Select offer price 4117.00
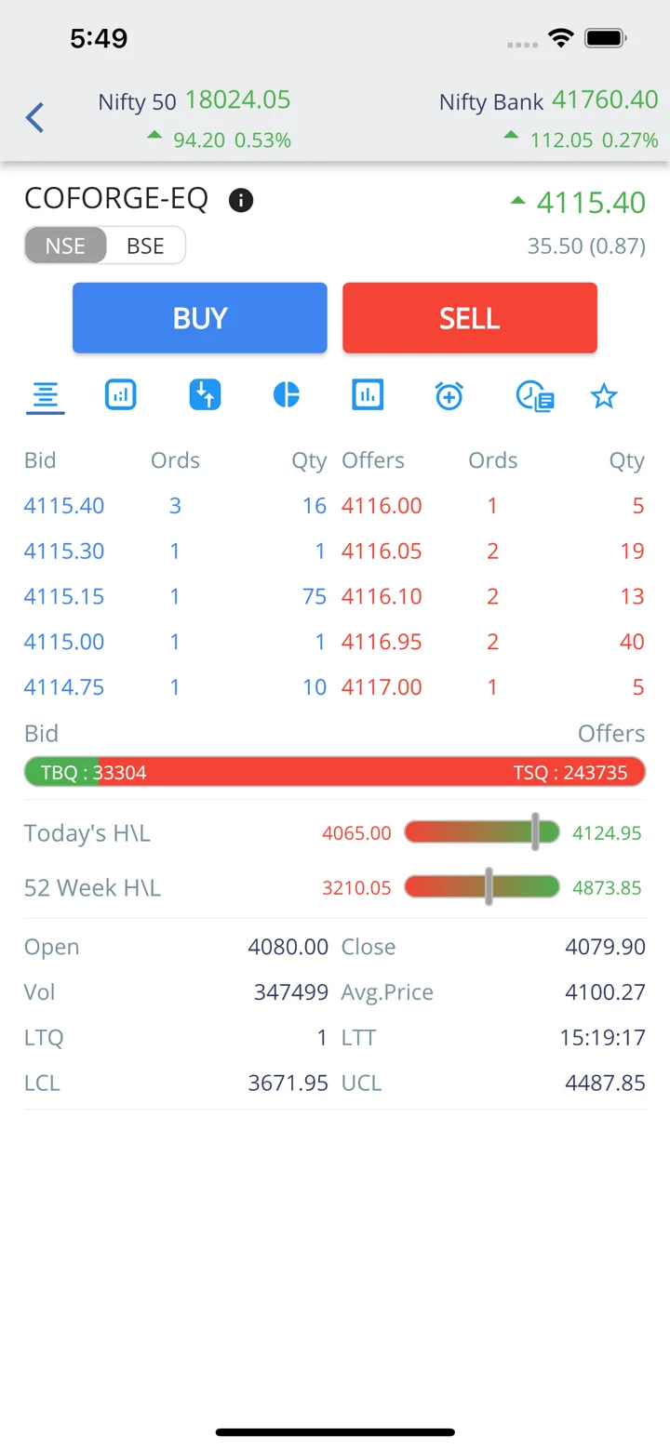The height and width of the screenshot is (1449, 670). 382,687
